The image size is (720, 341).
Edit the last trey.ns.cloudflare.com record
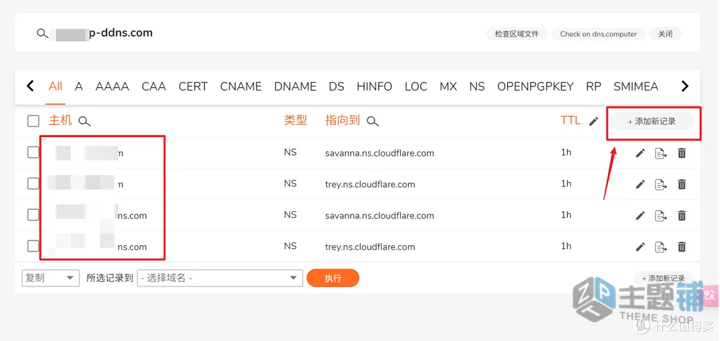pos(640,247)
